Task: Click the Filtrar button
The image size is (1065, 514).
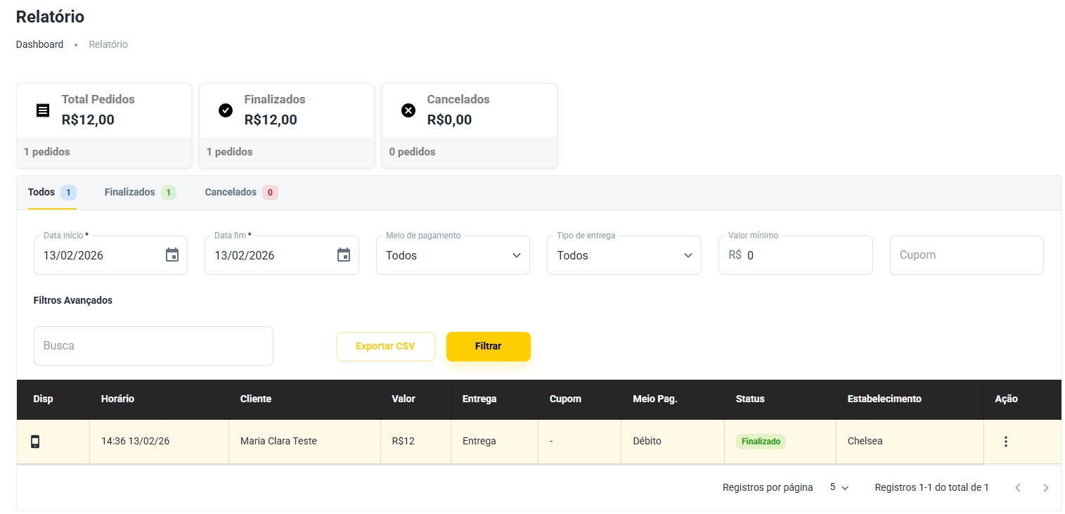Action: click(488, 347)
